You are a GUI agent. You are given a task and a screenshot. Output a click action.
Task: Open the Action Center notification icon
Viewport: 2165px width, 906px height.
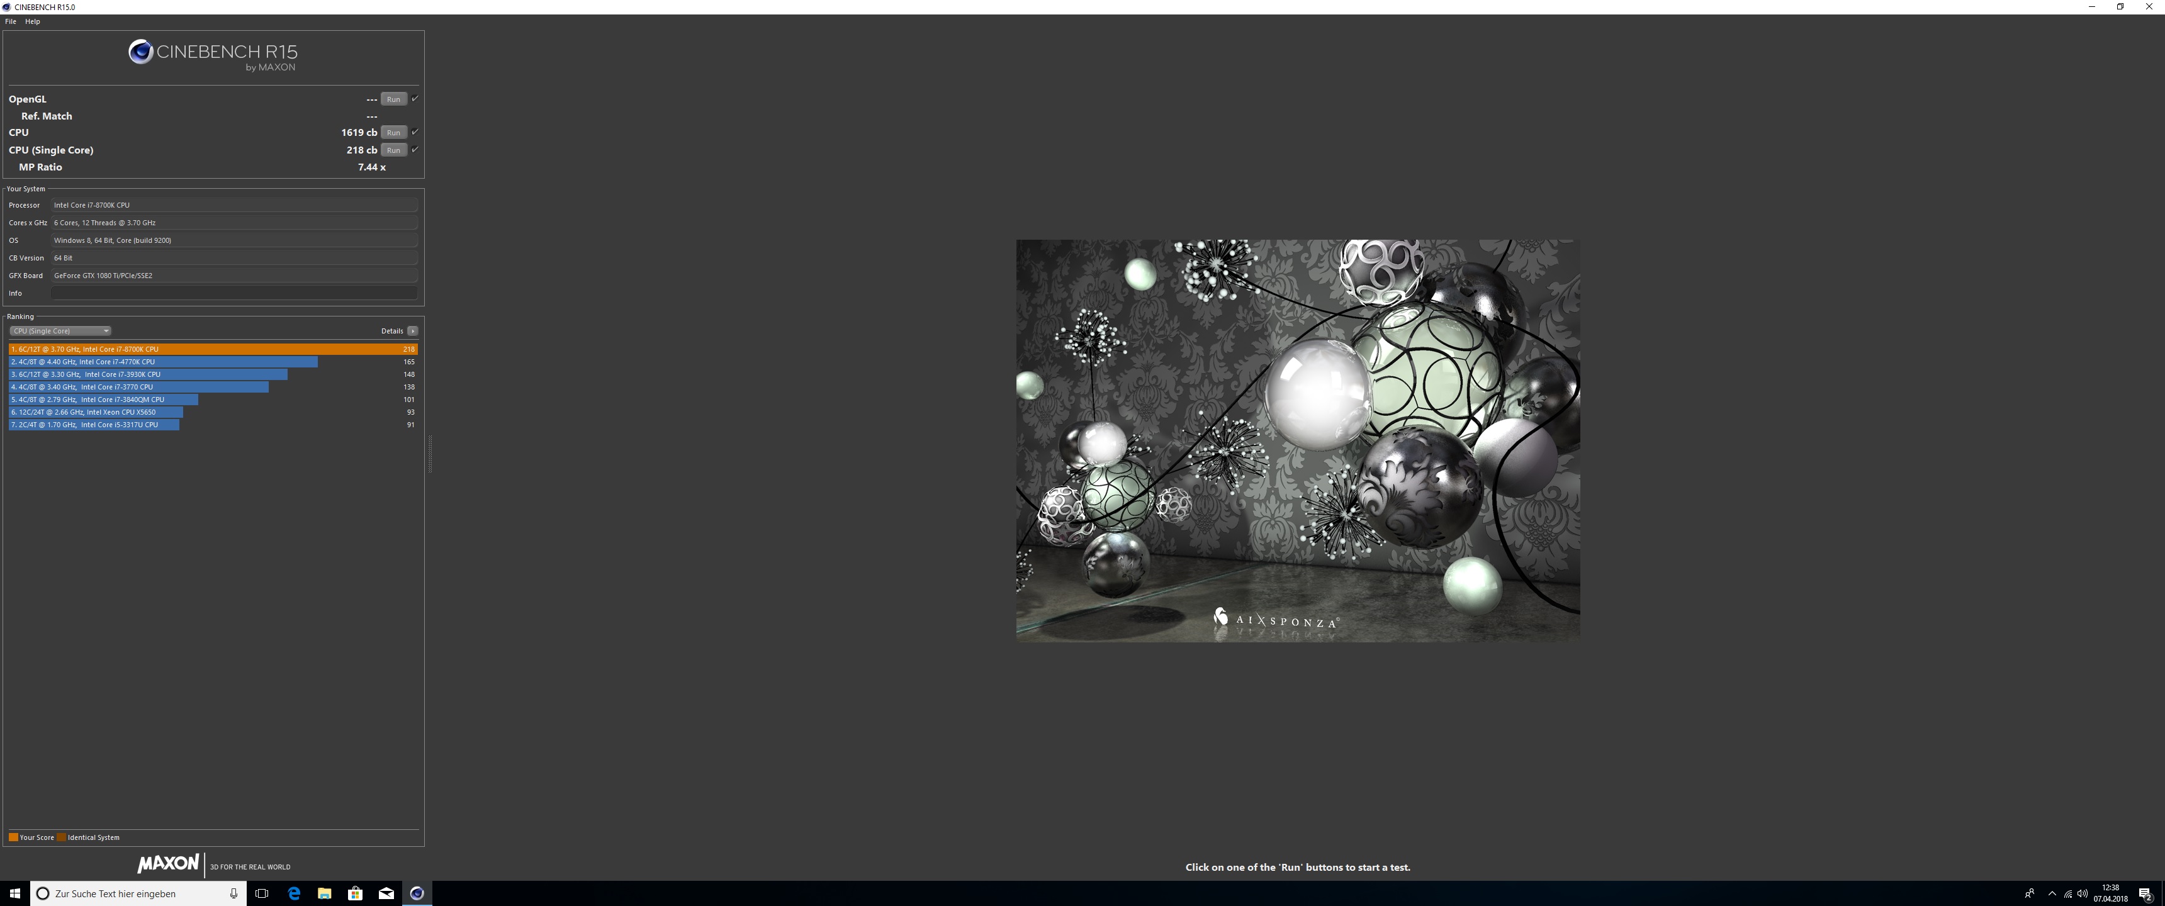(x=2145, y=893)
